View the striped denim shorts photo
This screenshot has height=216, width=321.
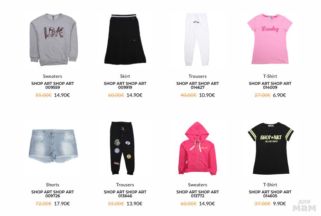click(53, 146)
